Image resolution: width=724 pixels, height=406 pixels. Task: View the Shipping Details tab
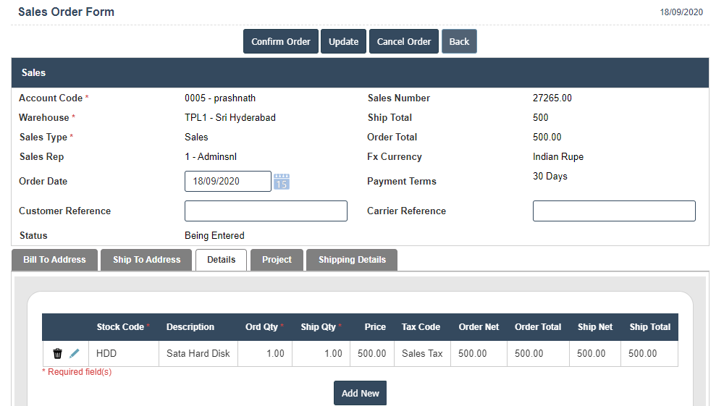(x=352, y=260)
